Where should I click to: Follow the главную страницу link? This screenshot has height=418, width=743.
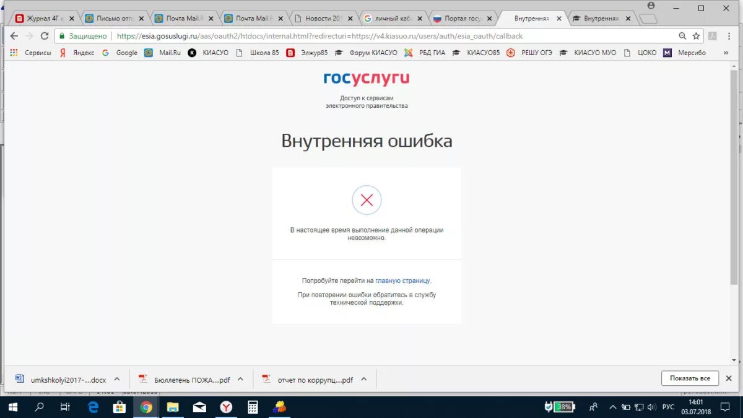402,281
